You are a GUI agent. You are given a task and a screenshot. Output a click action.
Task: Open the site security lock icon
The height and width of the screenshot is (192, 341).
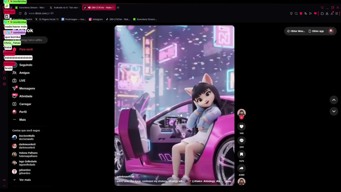[x=26, y=13]
